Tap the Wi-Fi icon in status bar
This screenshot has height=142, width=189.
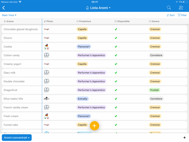pos(20,2)
